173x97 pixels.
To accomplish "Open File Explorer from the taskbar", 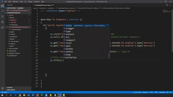I will coord(24,95).
